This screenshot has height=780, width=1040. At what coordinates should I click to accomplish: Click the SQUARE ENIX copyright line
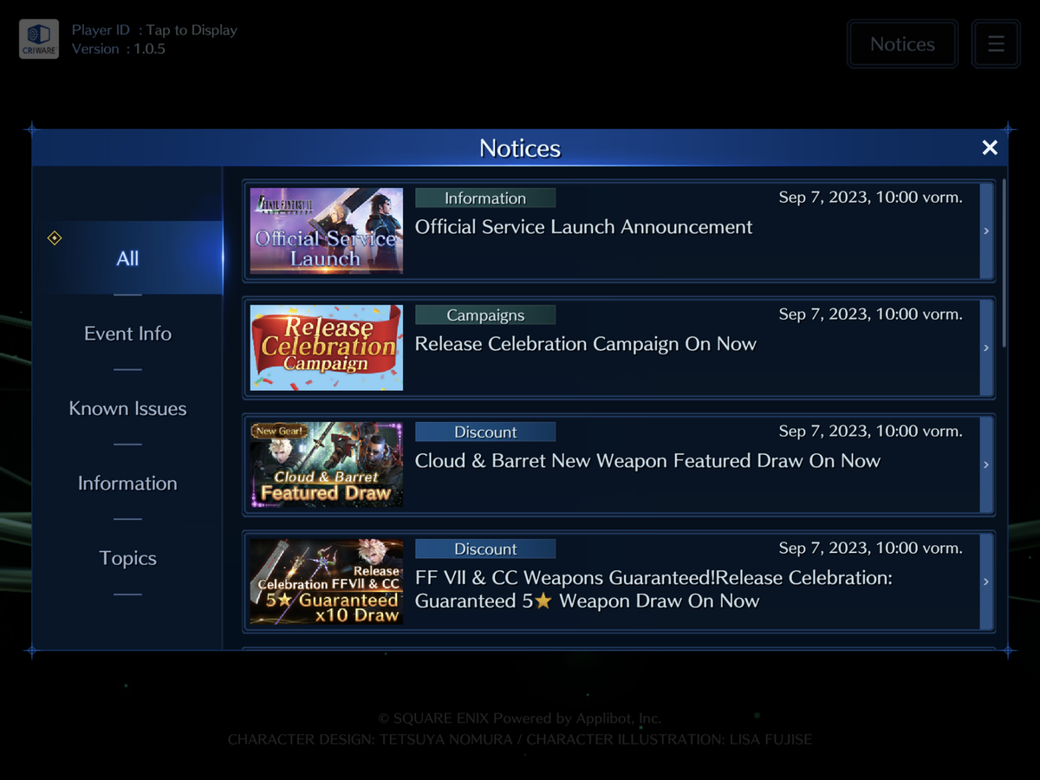coord(520,718)
